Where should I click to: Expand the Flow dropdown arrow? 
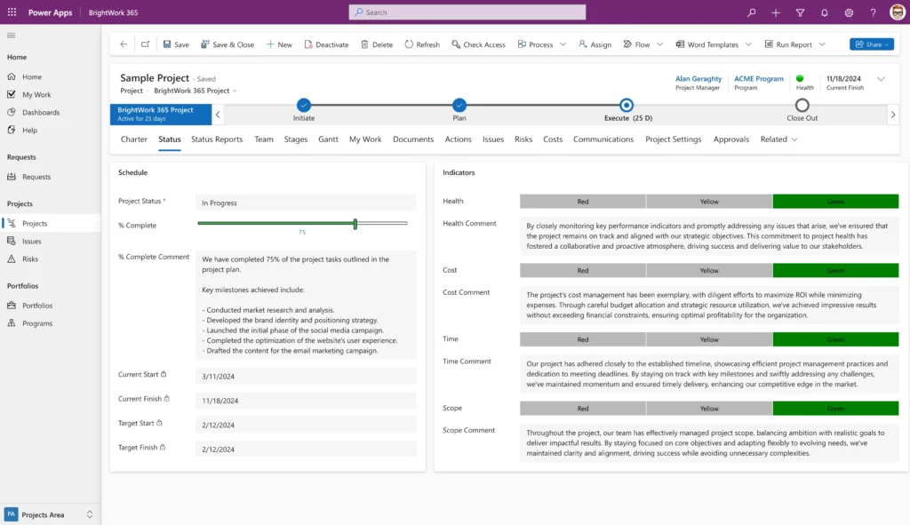pyautogui.click(x=660, y=44)
